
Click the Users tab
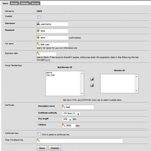(5, 3)
